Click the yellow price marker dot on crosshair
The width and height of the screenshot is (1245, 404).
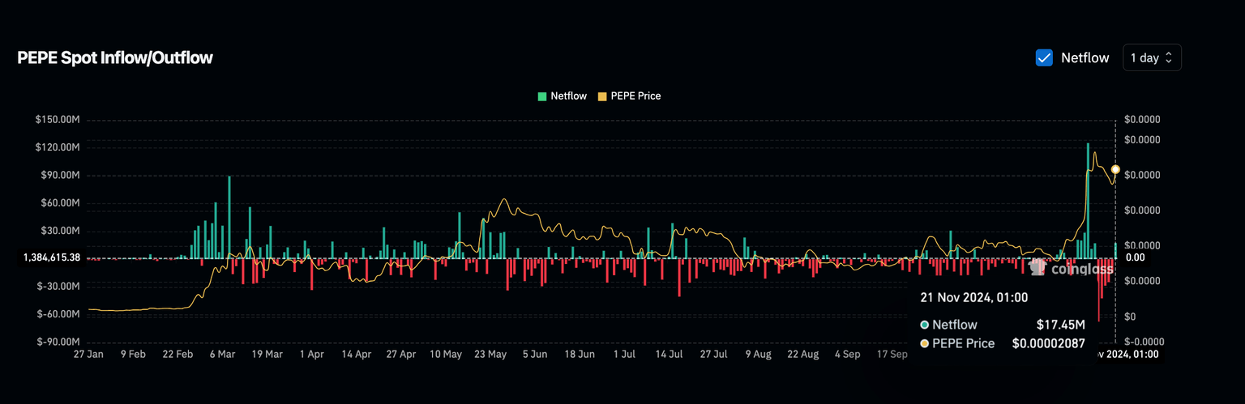pos(1115,169)
